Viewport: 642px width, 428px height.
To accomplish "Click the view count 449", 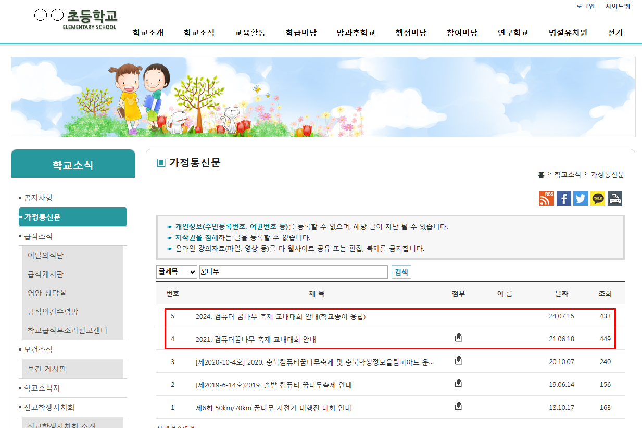I will pyautogui.click(x=605, y=339).
